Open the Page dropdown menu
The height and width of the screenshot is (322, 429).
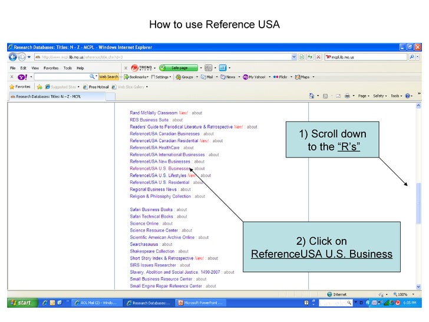click(x=364, y=96)
